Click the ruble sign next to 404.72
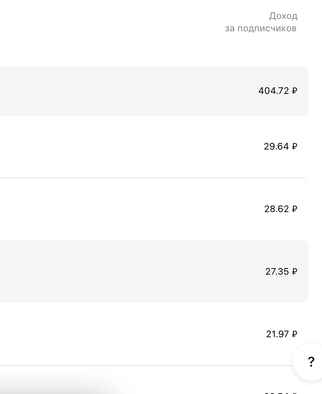Screen dimensions: 322x394 click(x=294, y=91)
